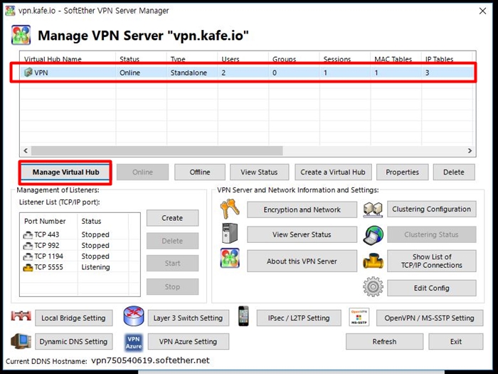Click the TCP 992 listener port icon
Screen dimensions: 498x374
[x=28, y=246]
